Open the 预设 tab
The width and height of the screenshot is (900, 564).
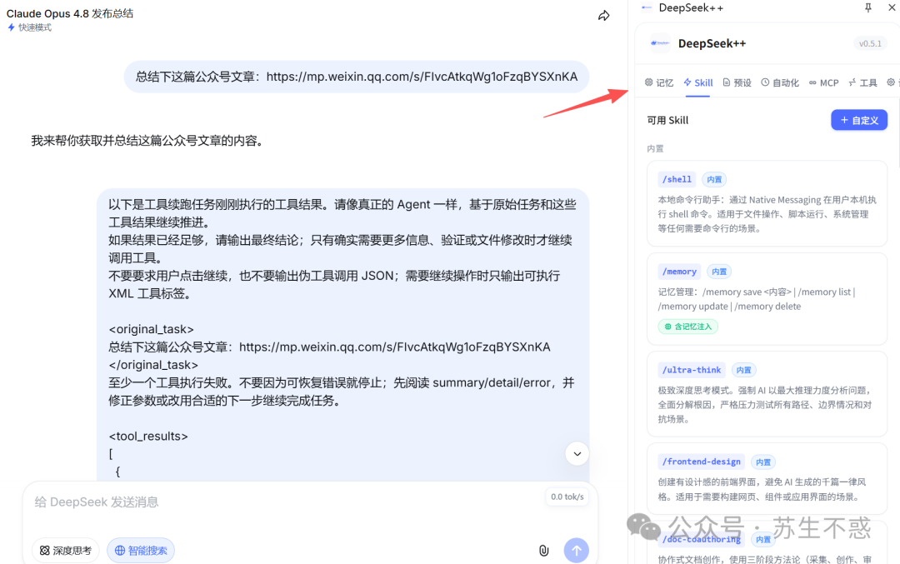[737, 82]
